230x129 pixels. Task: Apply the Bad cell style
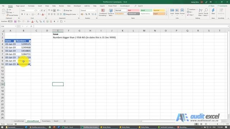[133, 10]
